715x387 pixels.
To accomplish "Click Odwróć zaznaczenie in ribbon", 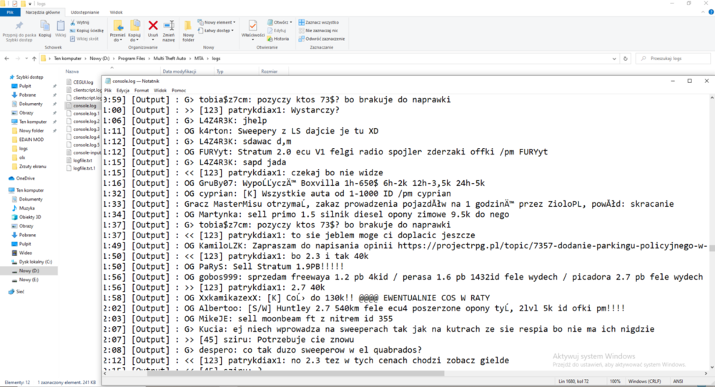I will 322,39.
